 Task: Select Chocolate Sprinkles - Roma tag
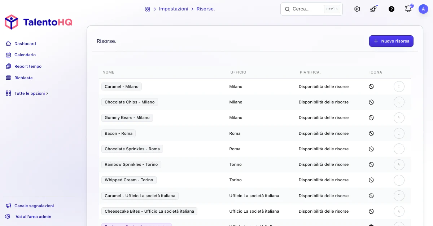click(132, 149)
